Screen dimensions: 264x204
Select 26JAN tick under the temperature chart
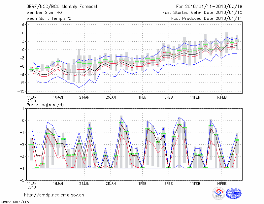(x=111, y=97)
